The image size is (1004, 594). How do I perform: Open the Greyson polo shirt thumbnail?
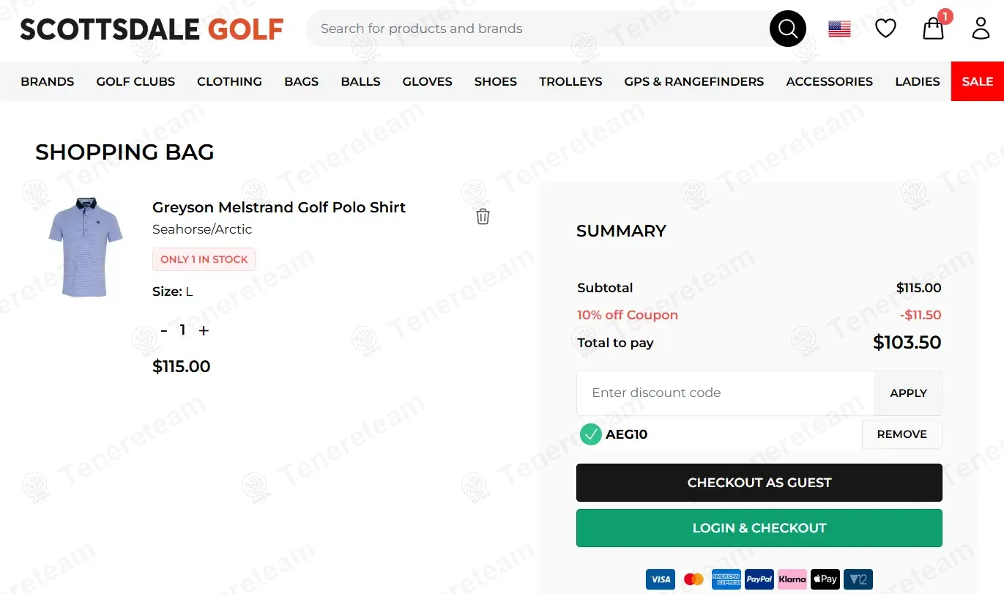[84, 247]
